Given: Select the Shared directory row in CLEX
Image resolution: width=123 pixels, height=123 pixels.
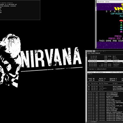Looking at the screenshot, I should [x=105, y=61].
